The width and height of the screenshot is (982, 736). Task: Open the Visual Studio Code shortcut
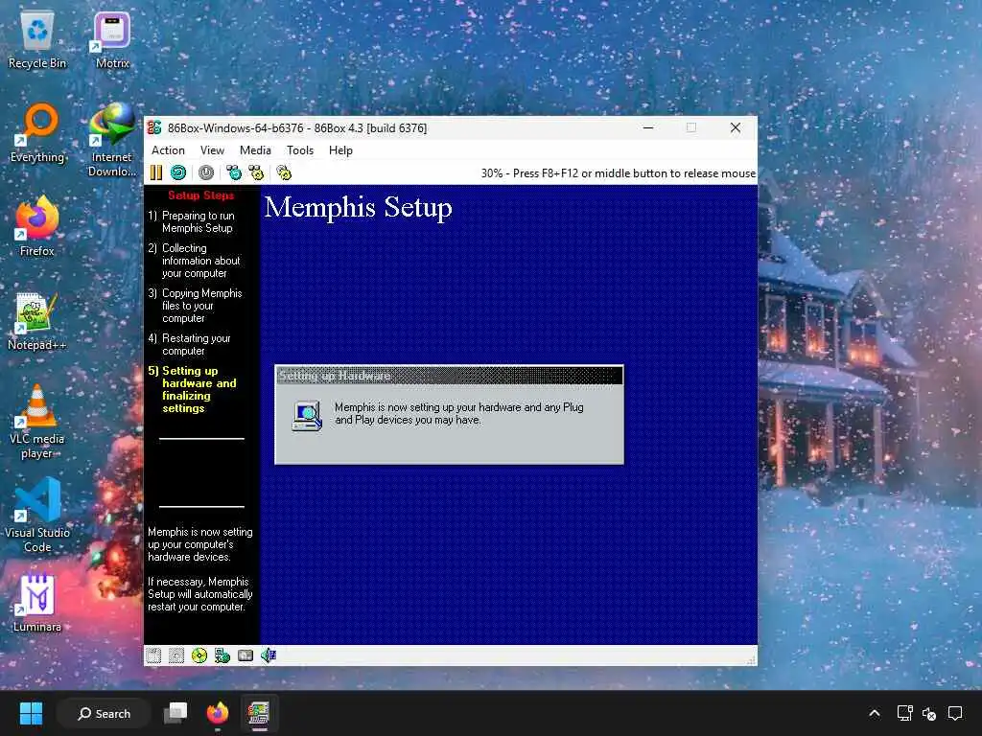tap(37, 516)
